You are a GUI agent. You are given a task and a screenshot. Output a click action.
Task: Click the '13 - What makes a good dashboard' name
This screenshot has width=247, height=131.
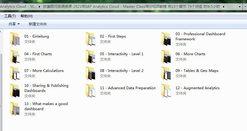46,106
